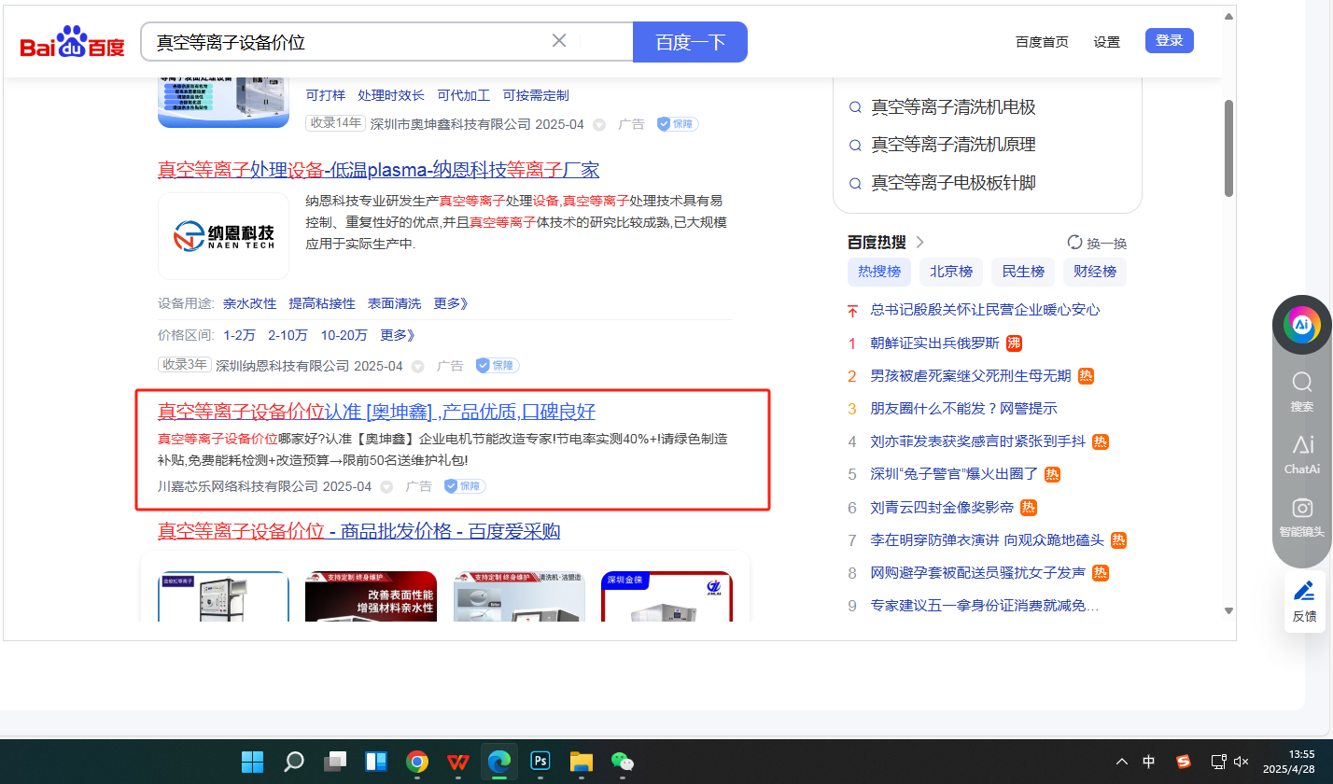Switch to the 北京榜 tab
Screen dimensions: 1333x784
(x=951, y=272)
